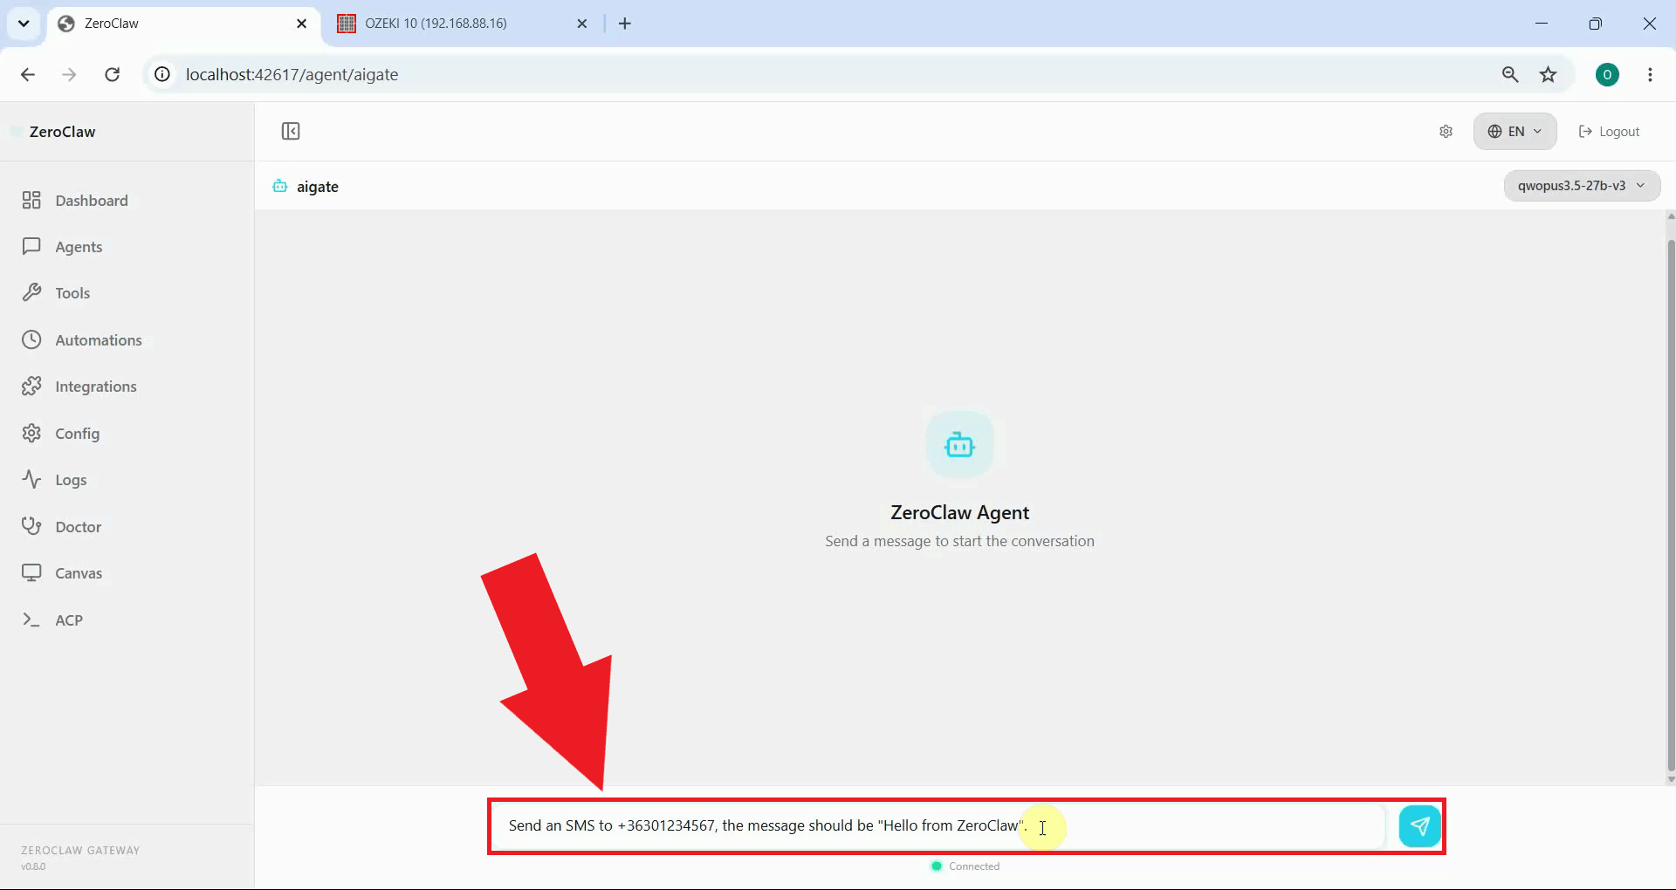This screenshot has height=890, width=1676.
Task: Switch to ZeroClaw browser tab
Action: coord(183,24)
